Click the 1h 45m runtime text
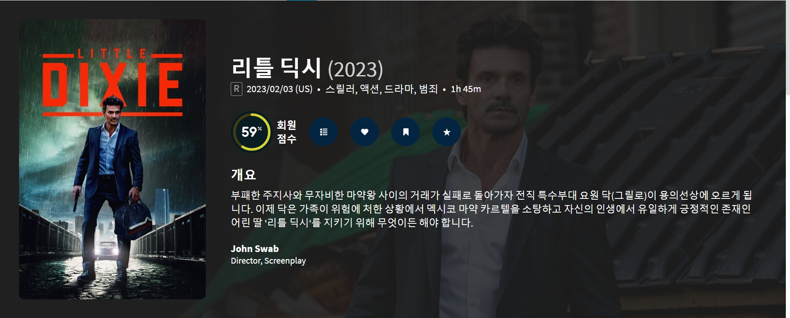Image resolution: width=790 pixels, height=318 pixels. point(466,89)
